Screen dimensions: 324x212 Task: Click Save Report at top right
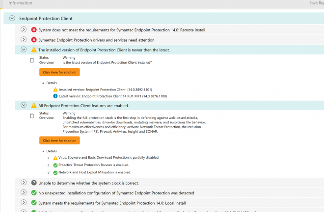pos(317,3)
